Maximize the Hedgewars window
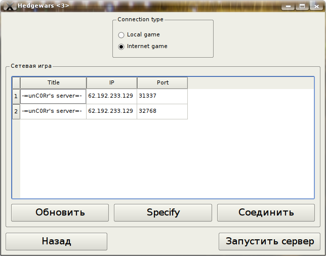 [302, 6]
